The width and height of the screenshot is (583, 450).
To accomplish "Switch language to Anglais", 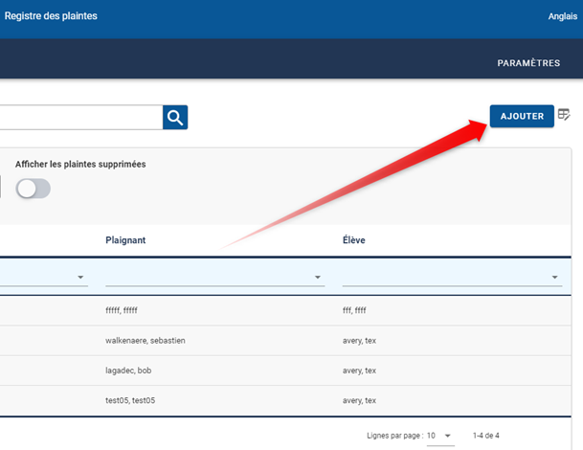I will click(x=561, y=16).
